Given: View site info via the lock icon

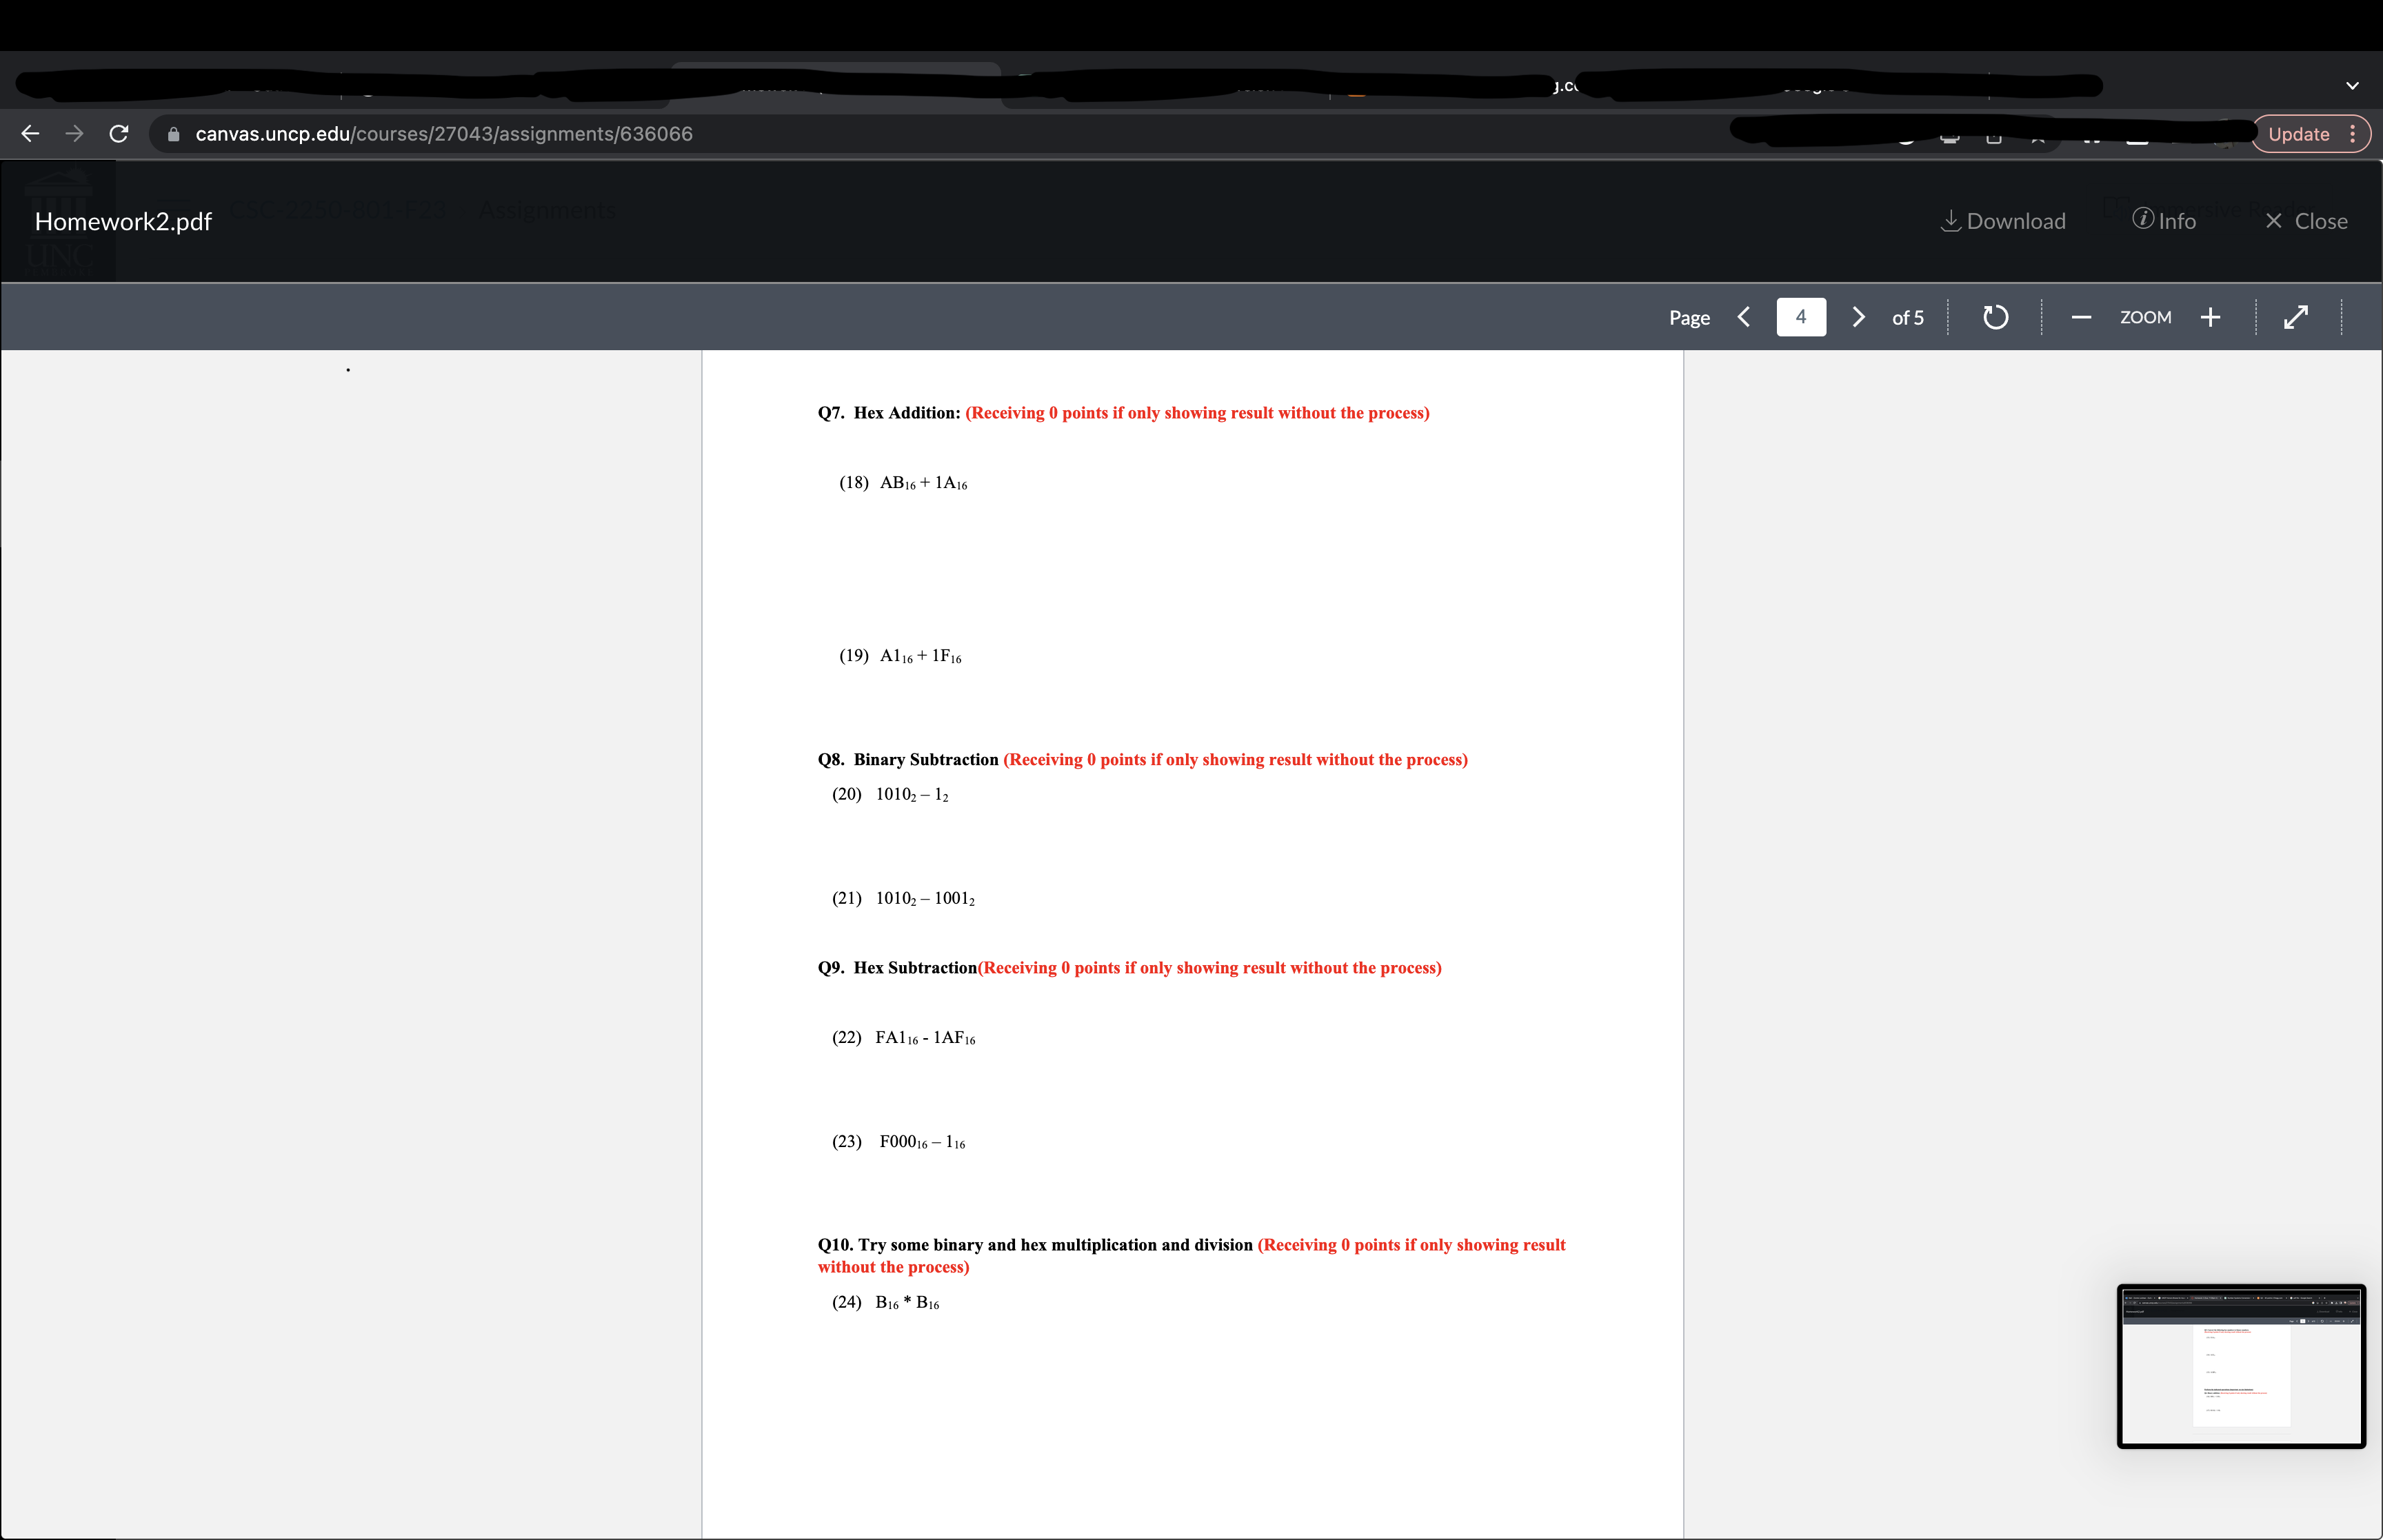Looking at the screenshot, I should (x=174, y=134).
